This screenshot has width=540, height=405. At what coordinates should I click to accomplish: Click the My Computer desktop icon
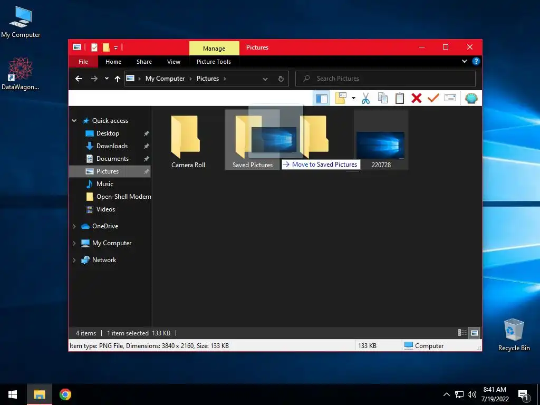pos(21,21)
